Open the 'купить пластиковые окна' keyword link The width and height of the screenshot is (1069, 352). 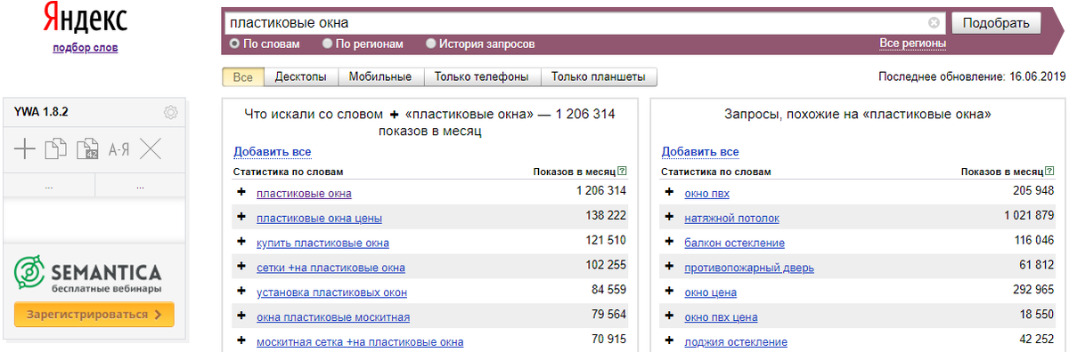pyautogui.click(x=322, y=243)
